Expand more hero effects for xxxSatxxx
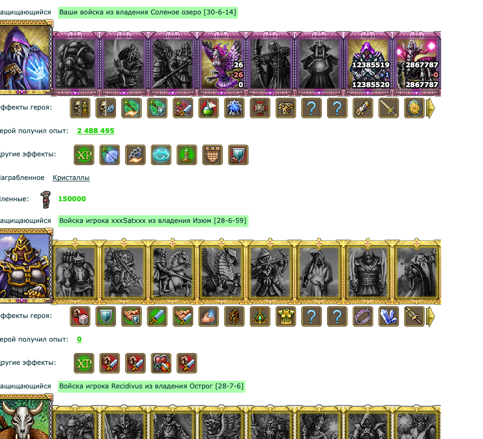The width and height of the screenshot is (483, 439). [431, 317]
